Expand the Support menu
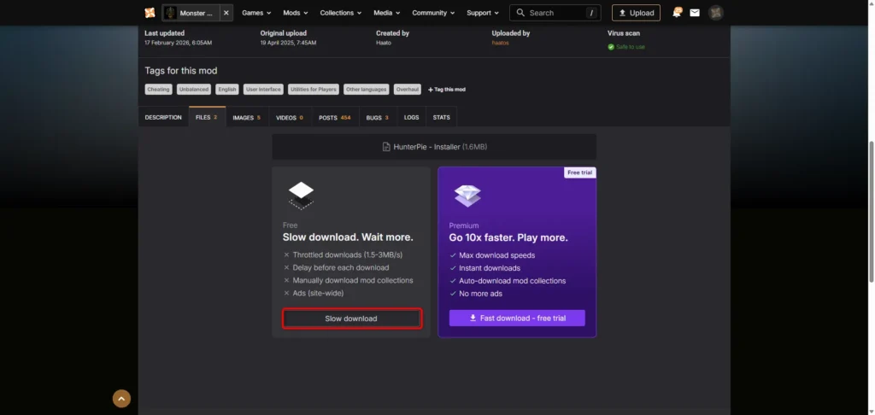 (x=483, y=13)
